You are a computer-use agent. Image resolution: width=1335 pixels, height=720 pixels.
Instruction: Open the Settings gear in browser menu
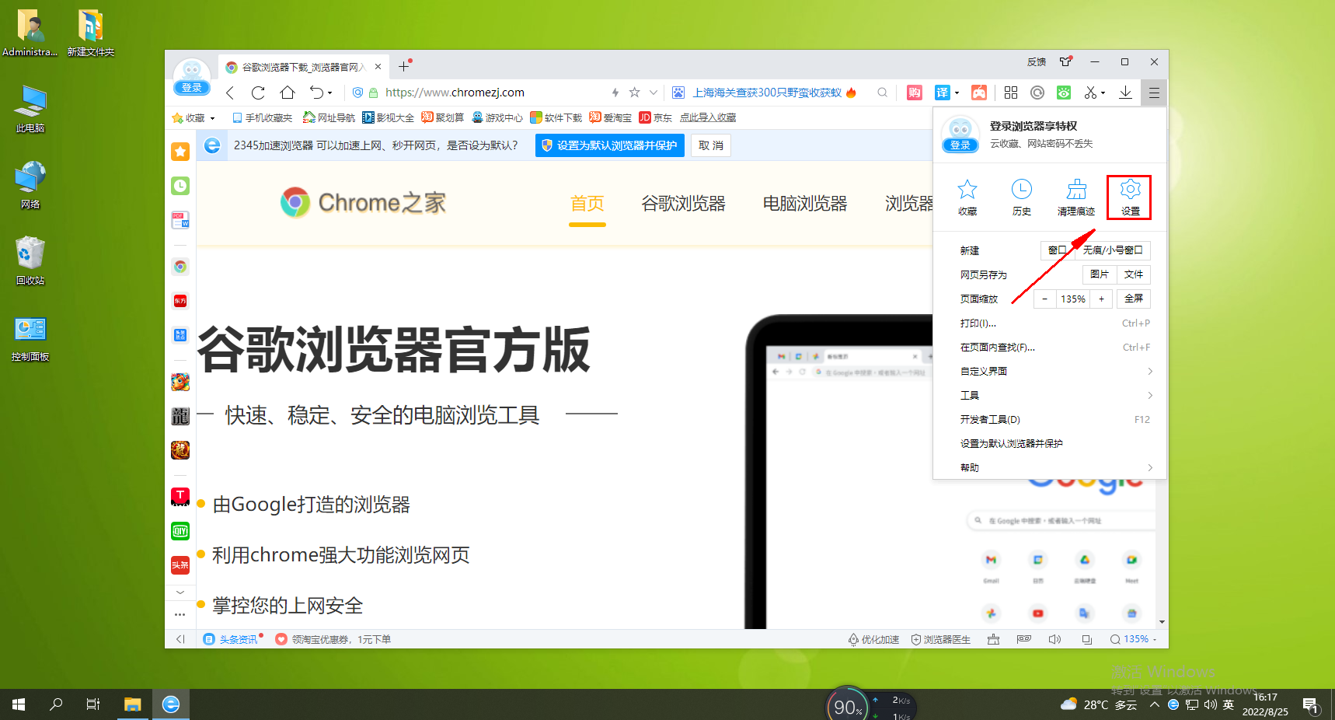pos(1130,197)
